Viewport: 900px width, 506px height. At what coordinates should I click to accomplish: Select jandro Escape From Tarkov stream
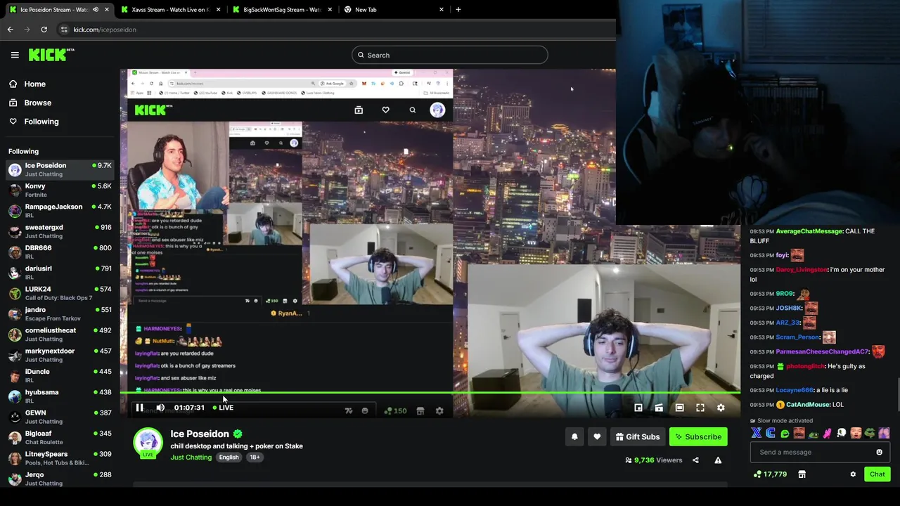60,314
